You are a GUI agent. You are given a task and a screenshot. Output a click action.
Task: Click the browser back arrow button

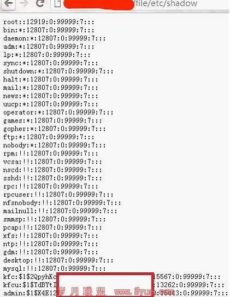[x=8, y=3]
